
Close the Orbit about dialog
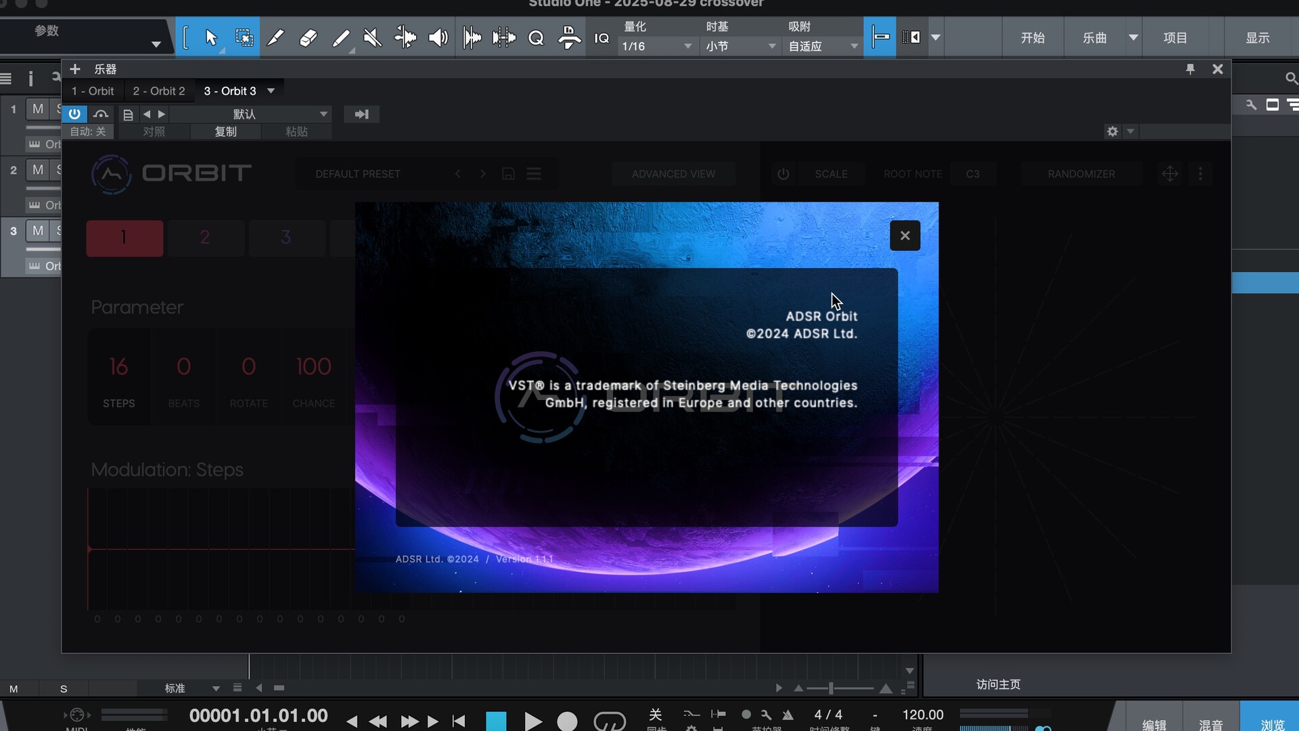click(905, 236)
